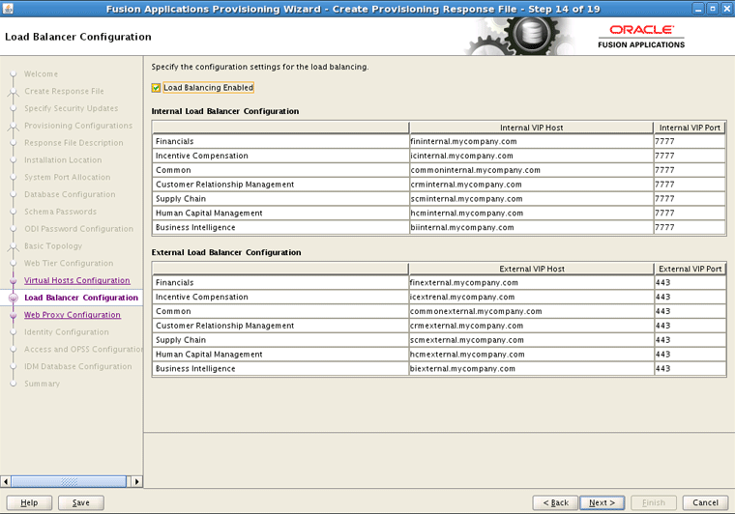This screenshot has height=514, width=735.
Task: Open Help for this wizard step
Action: [x=29, y=502]
